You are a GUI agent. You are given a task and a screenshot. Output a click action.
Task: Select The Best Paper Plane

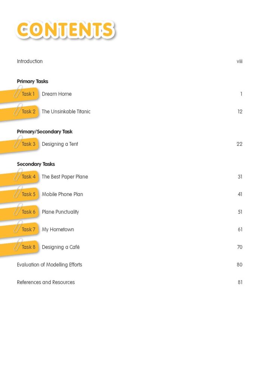coord(65,177)
